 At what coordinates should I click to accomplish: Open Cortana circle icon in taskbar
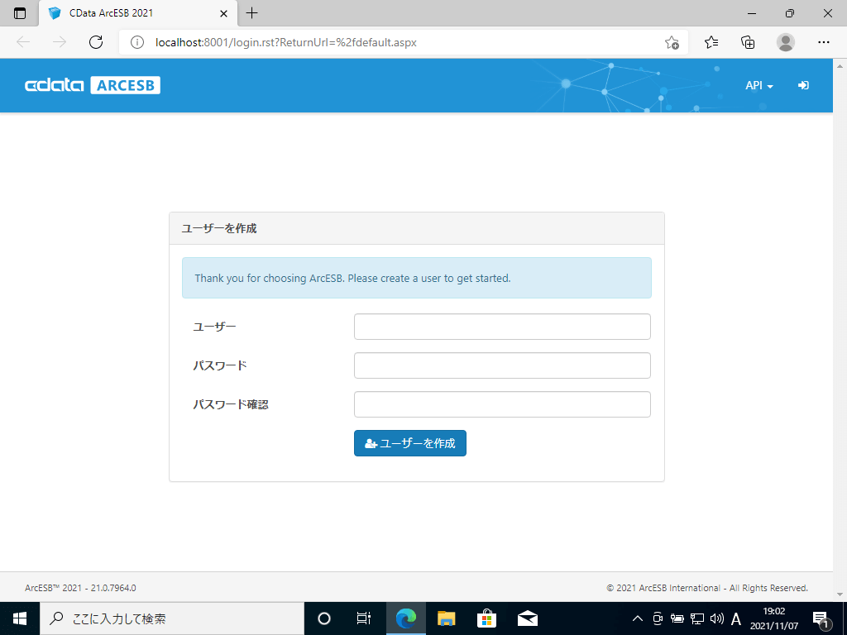click(x=324, y=618)
